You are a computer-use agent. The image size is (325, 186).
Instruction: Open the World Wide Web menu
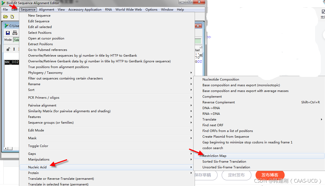[x=129, y=10]
